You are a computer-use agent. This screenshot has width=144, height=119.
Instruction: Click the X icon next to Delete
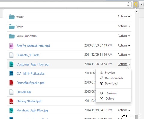pos(102,99)
